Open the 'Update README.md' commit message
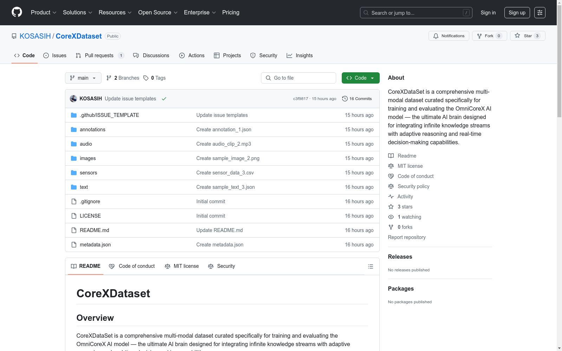Viewport: 562px width, 351px height. tap(220, 230)
